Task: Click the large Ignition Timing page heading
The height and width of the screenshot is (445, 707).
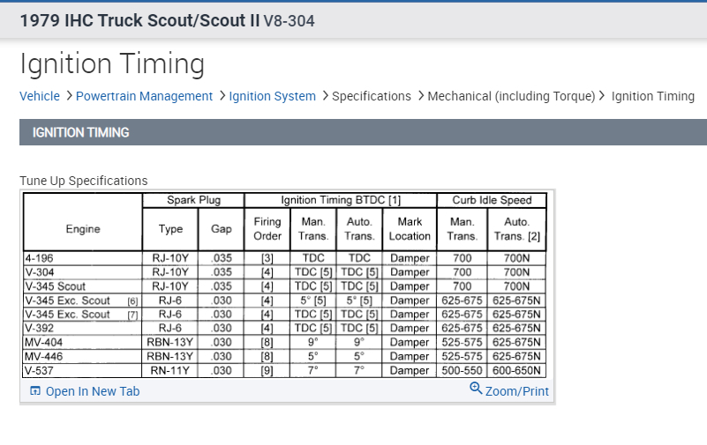Action: coord(112,63)
